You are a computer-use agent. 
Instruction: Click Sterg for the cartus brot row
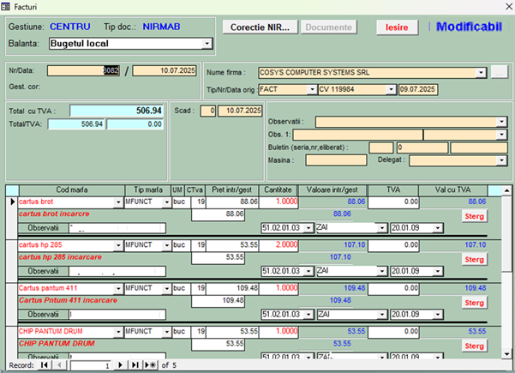474,217
